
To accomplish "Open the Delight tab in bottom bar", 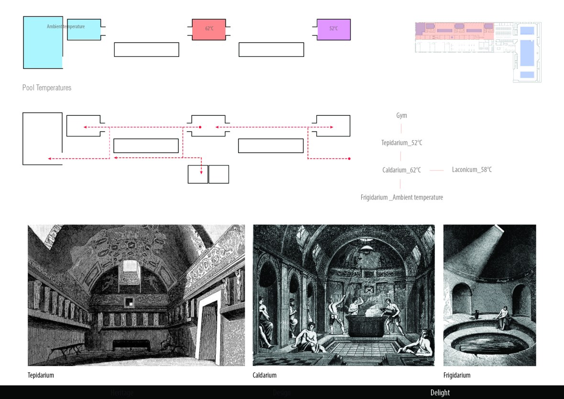I will [440, 393].
